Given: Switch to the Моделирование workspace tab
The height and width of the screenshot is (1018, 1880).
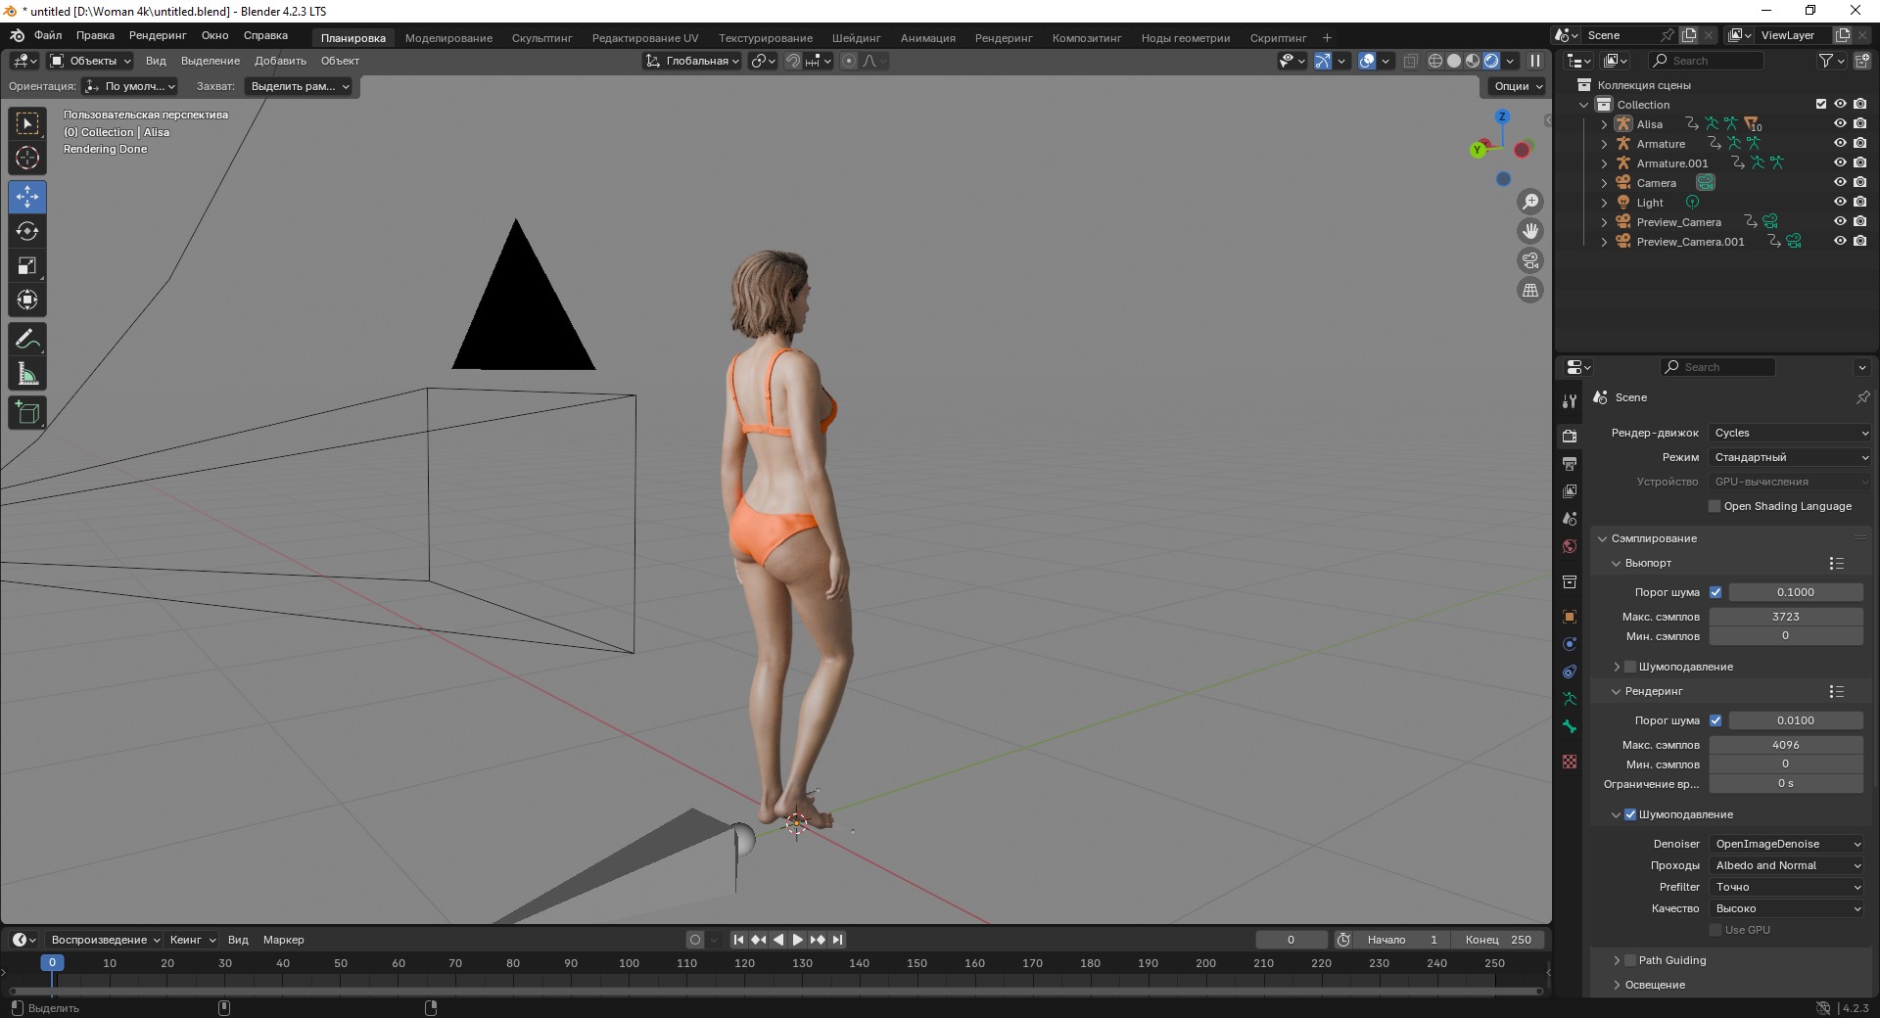Looking at the screenshot, I should 448,38.
